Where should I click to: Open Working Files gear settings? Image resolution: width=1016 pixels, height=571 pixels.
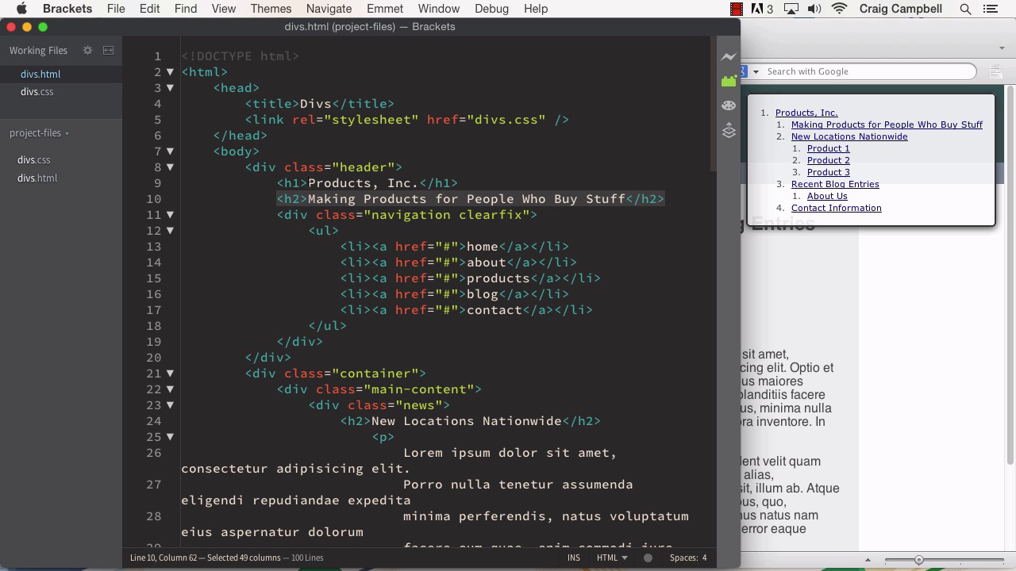coord(88,50)
